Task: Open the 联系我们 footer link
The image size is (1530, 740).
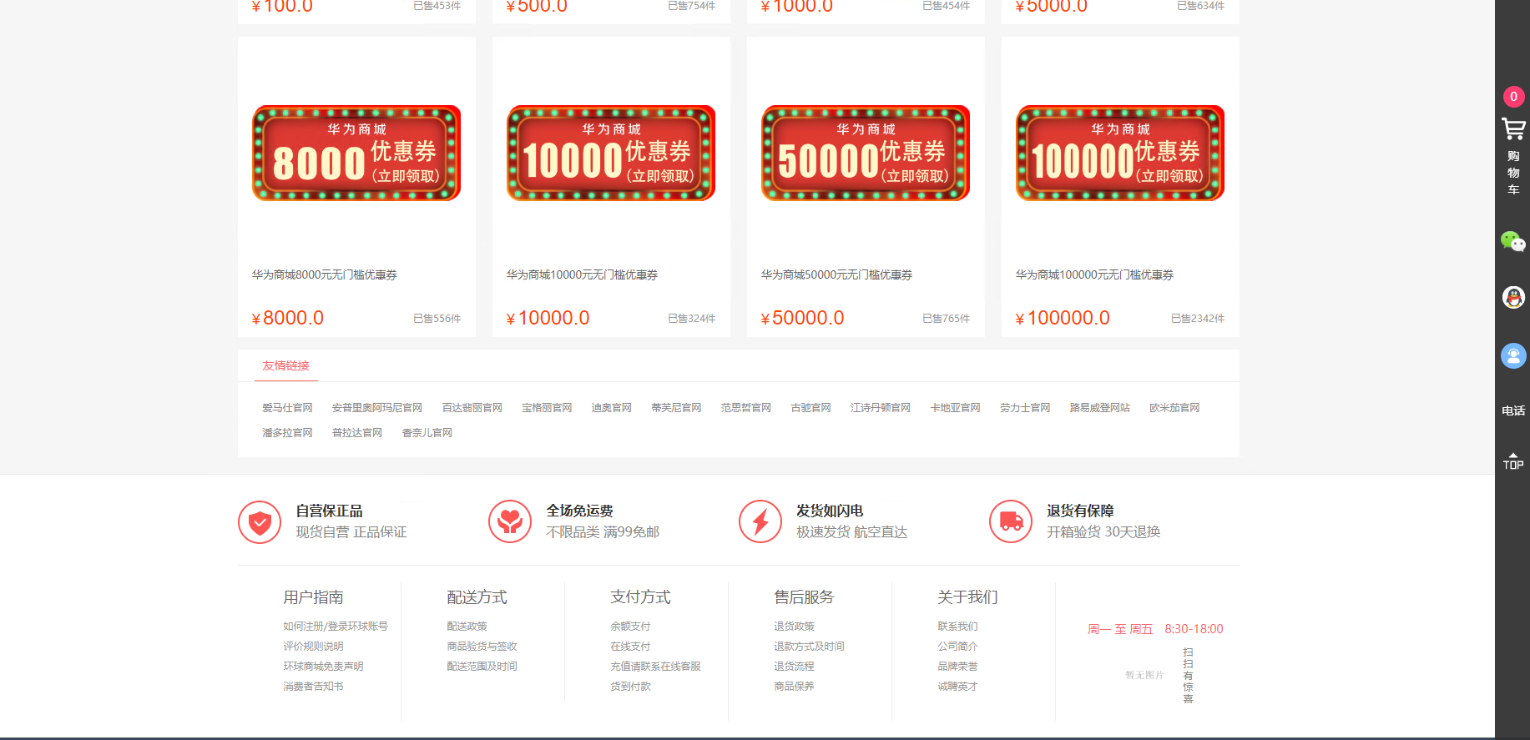Action: (957, 627)
